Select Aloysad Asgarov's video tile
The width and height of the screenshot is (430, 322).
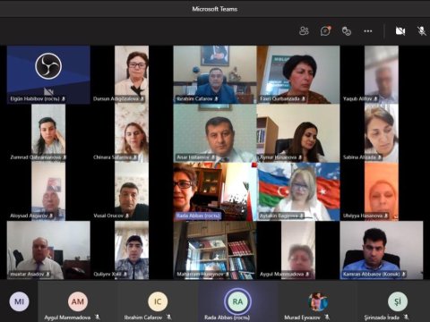48,191
